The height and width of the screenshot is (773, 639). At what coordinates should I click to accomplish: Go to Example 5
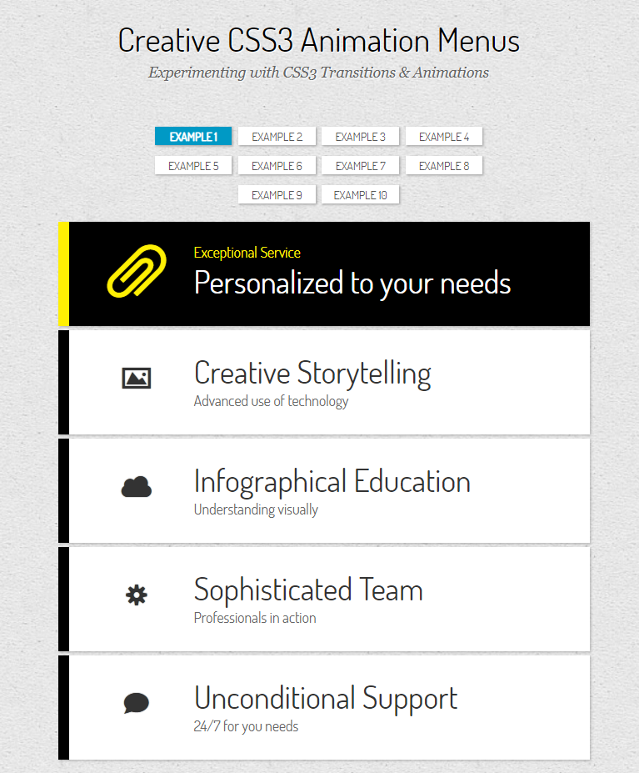click(x=193, y=166)
